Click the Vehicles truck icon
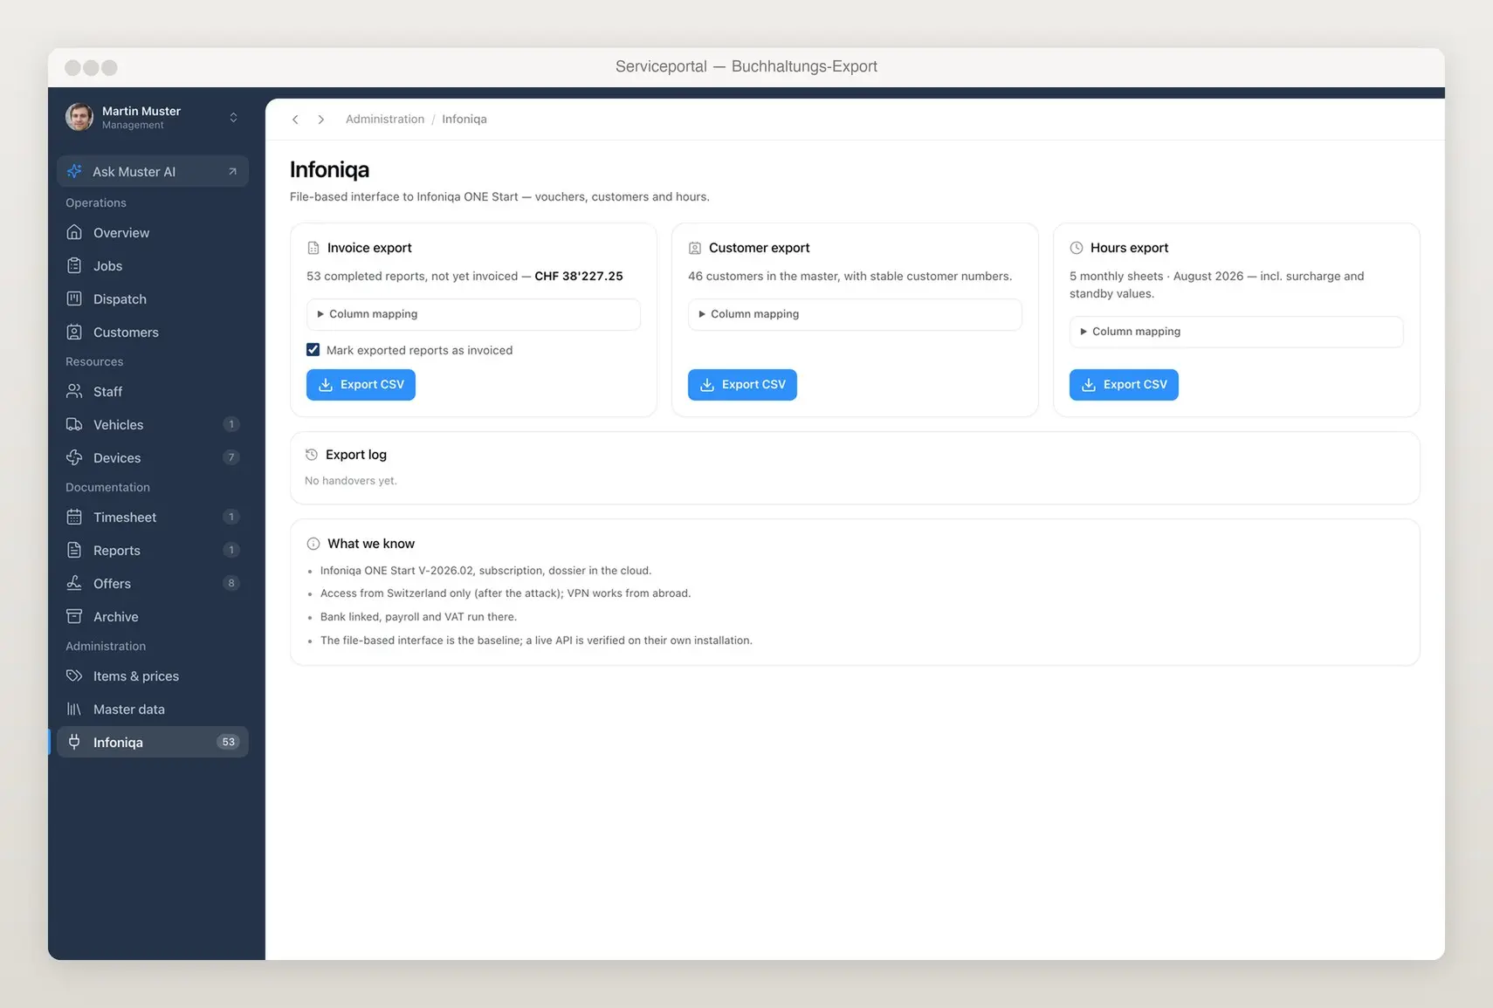 pos(74,424)
